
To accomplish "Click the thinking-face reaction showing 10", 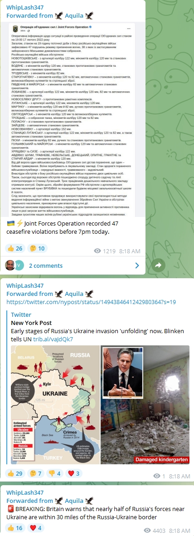I will pyautogui.click(x=37, y=248).
